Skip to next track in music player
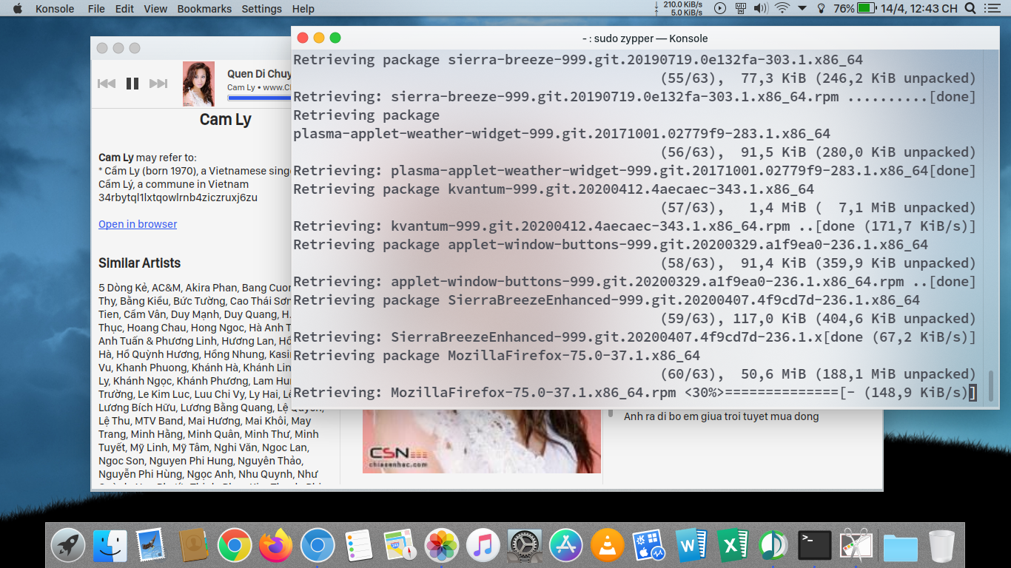The height and width of the screenshot is (568, 1011). click(158, 84)
